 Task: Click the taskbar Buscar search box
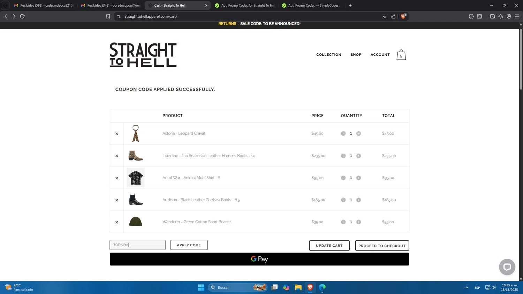(238, 287)
